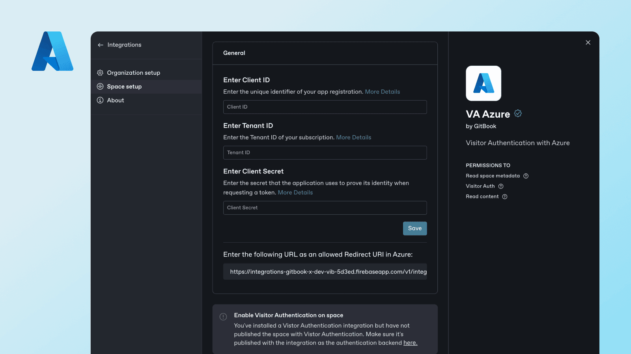
Task: Click the back arrow beside Integrations
Action: click(x=101, y=45)
